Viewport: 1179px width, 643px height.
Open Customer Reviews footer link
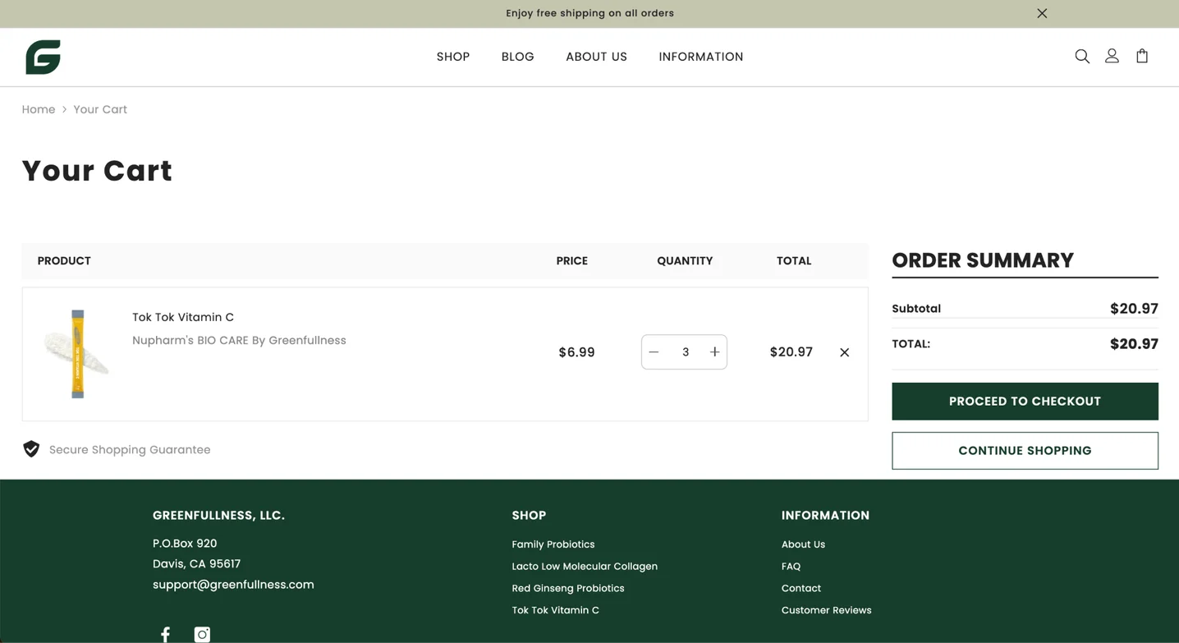[827, 610]
